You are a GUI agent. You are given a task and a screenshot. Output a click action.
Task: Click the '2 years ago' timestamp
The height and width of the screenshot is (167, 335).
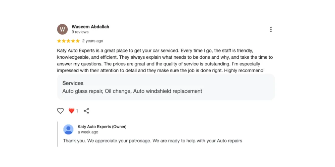pyautogui.click(x=93, y=41)
